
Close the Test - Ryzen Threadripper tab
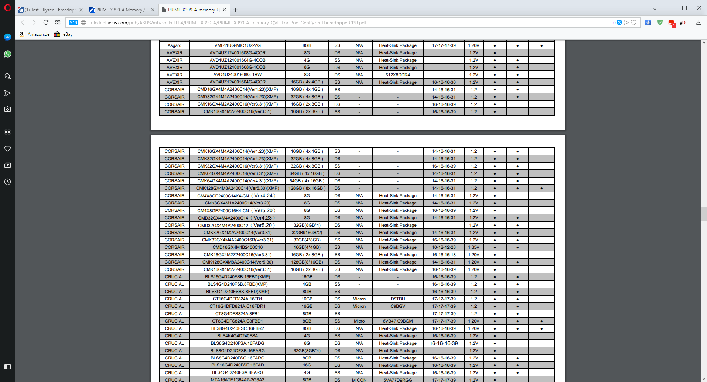coord(81,10)
